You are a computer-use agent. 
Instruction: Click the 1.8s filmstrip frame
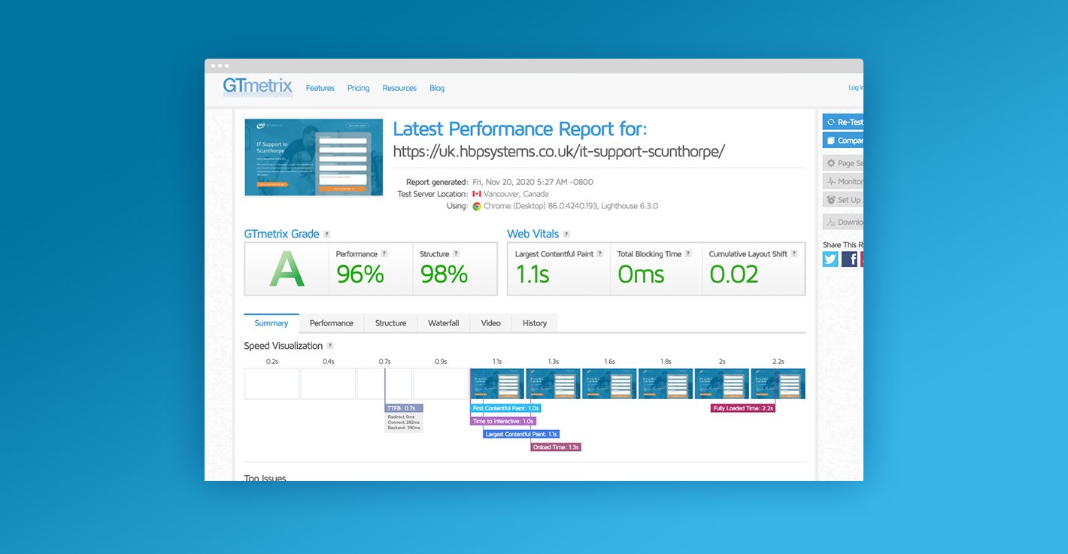[666, 383]
